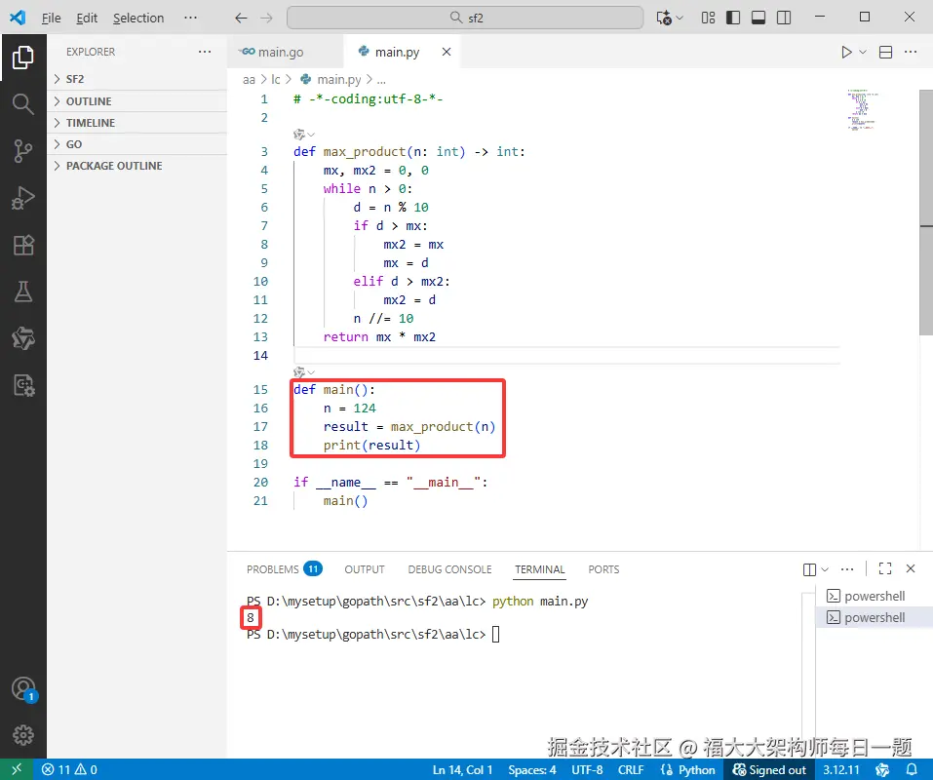Open the Search view in activity bar

23,104
